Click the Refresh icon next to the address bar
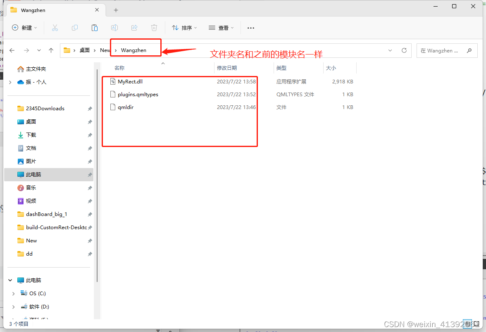The height and width of the screenshot is (332, 486). 404,50
